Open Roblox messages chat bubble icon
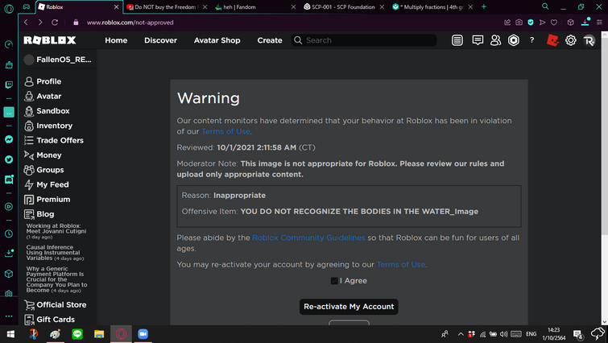Viewport: 608px width, 343px height. tap(478, 40)
